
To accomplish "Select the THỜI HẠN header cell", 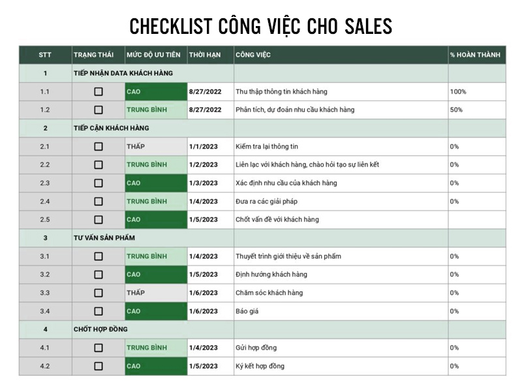I will [x=210, y=55].
